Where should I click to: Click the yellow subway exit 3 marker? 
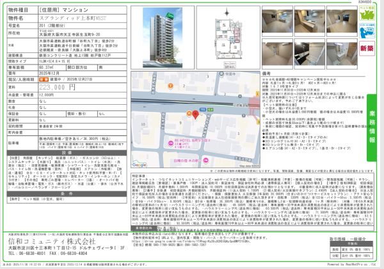click(258, 122)
